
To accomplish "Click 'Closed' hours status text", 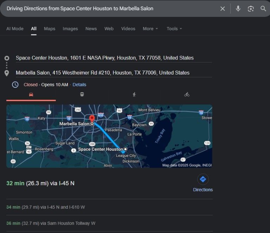I will click(x=31, y=85).
